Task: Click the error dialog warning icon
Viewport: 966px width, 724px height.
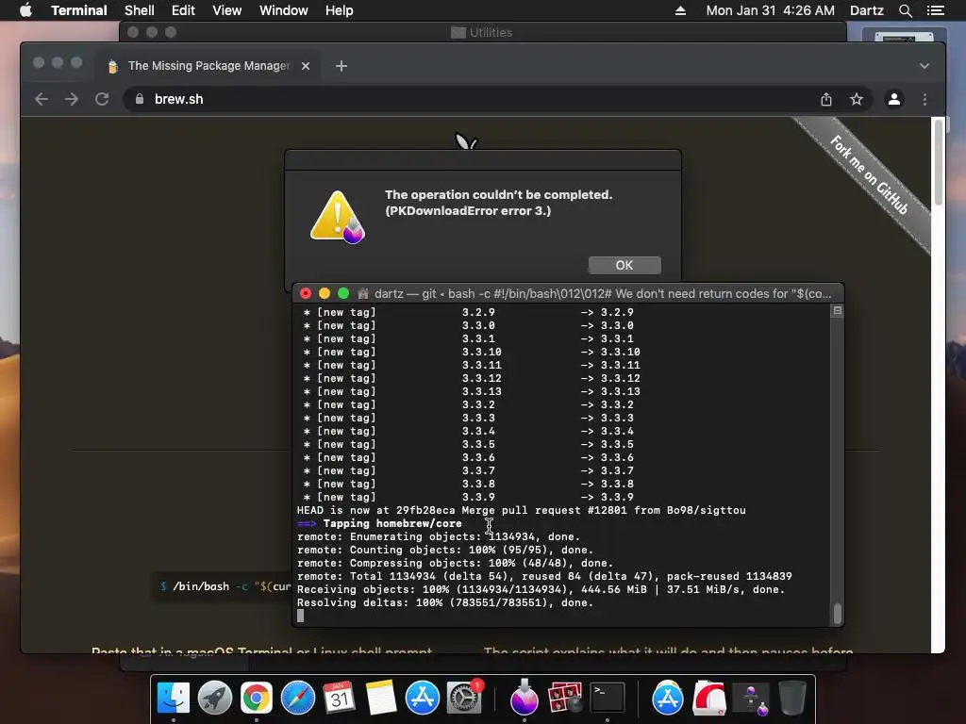Action: coord(337,217)
